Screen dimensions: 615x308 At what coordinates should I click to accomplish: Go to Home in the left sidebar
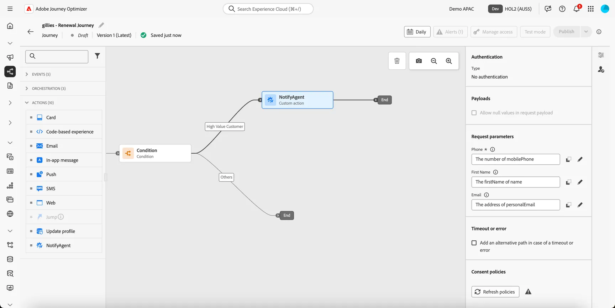click(x=10, y=26)
